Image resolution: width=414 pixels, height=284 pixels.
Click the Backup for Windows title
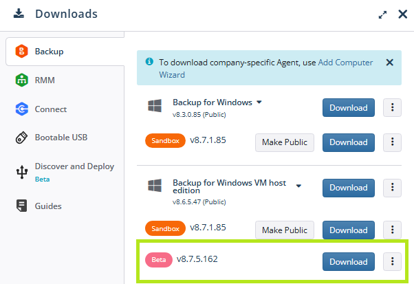213,102
